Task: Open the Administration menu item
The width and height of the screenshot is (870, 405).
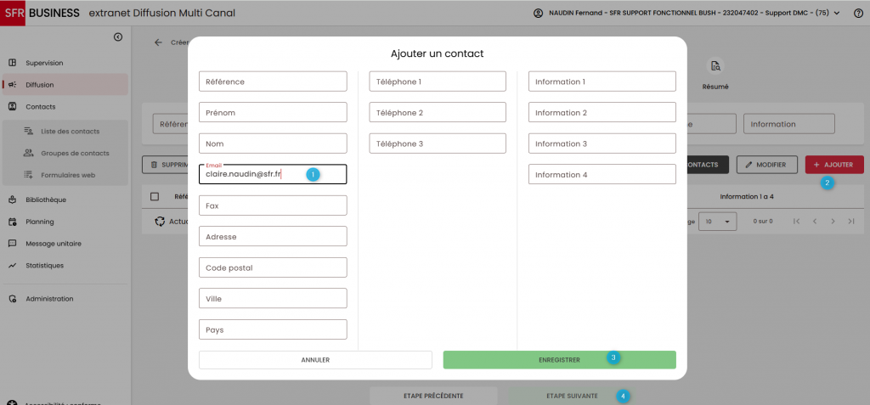Action: 65,299
